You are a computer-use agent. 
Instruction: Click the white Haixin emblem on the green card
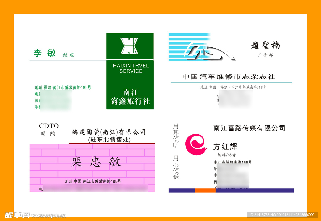129,46
